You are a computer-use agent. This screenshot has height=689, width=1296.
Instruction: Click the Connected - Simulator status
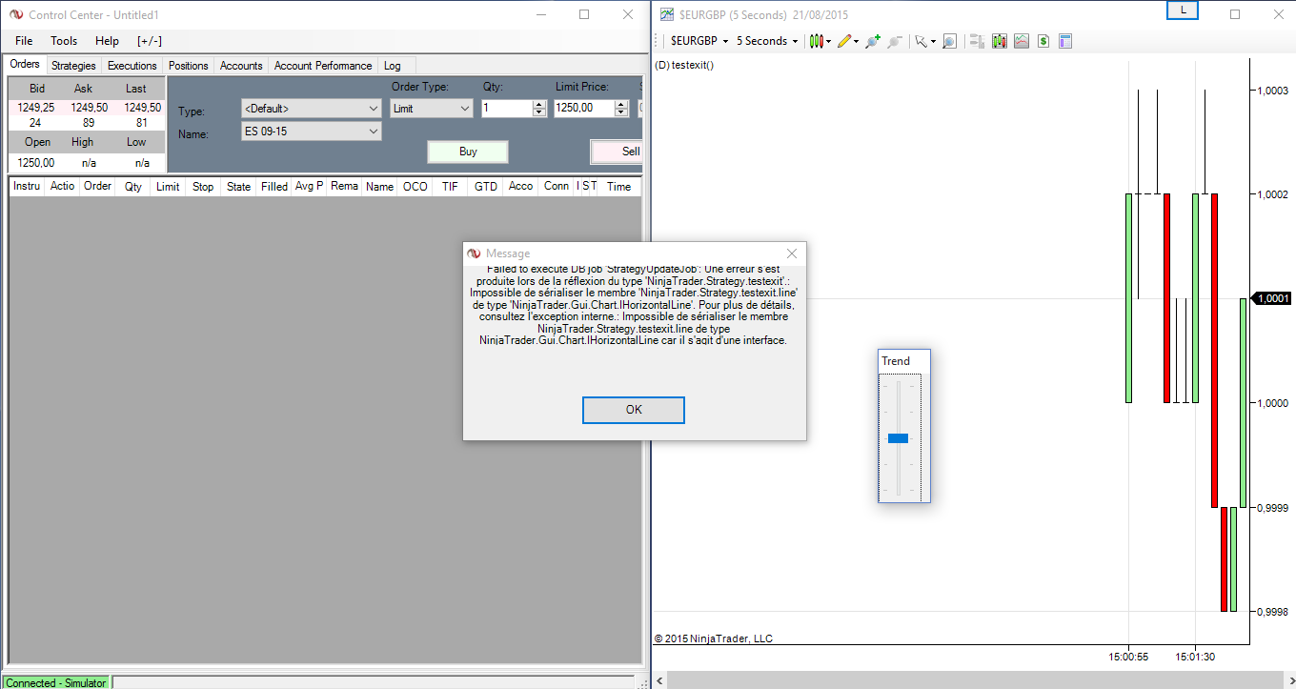pyautogui.click(x=56, y=682)
